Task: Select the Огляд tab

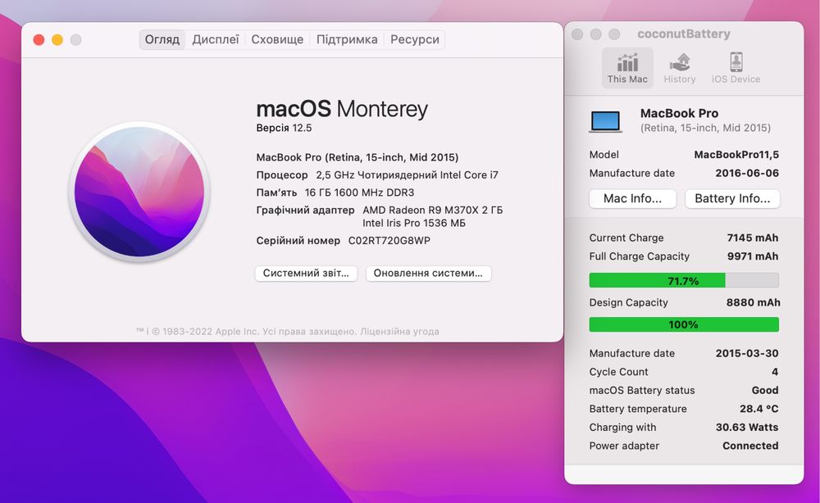Action: [162, 39]
